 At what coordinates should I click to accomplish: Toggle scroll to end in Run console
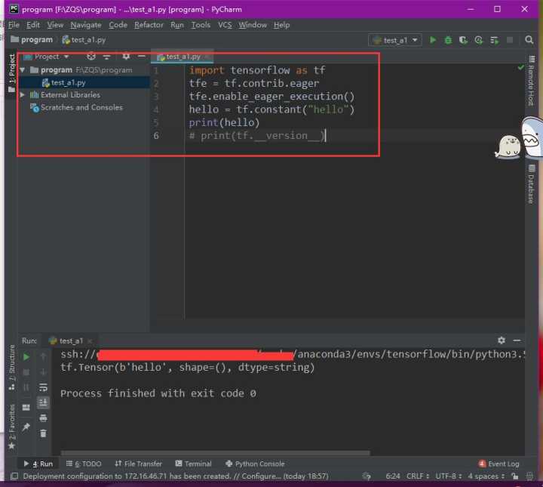tap(43, 402)
